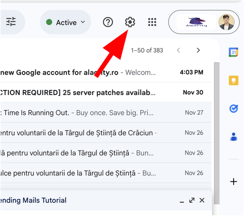The height and width of the screenshot is (218, 246).
Task: Open the email with preview 'Bu...'
Action: pyautogui.click(x=106, y=173)
